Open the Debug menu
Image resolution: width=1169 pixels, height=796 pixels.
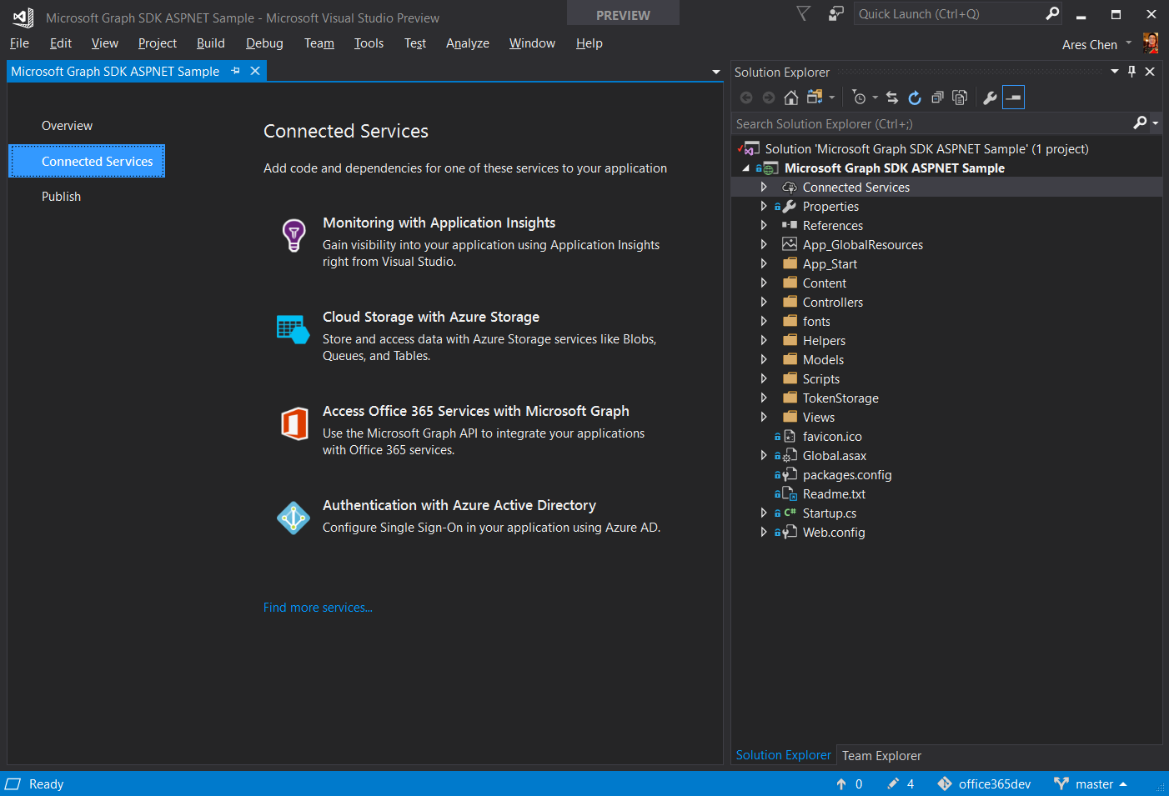click(264, 43)
